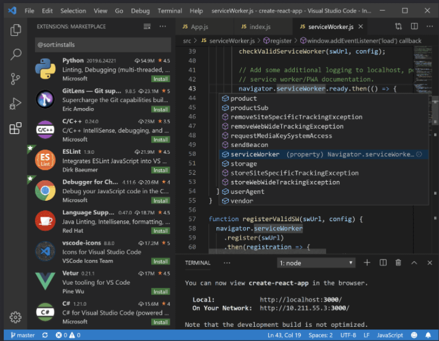Viewport: 439px width, 341px height.
Task: Select 'serviceWorker' autocomplete suggestion
Action: [x=324, y=154]
